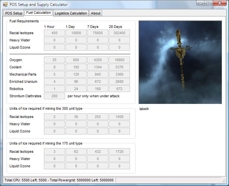Select the Fuel Calculation tab
The height and width of the screenshot is (186, 229).
pos(38,13)
